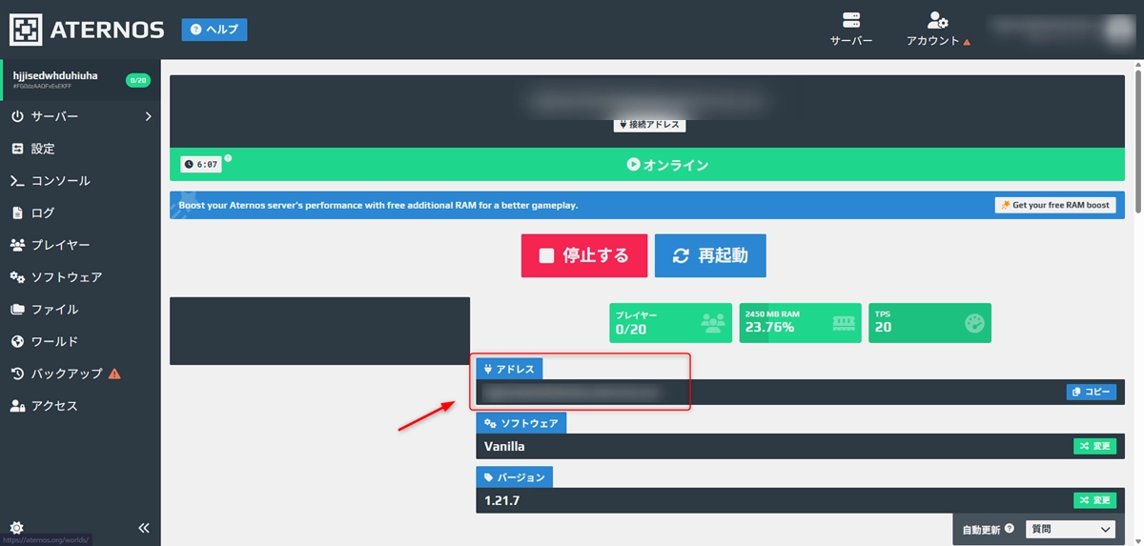Image resolution: width=1144 pixels, height=546 pixels.
Task: Click the question mark icon by 自動更新
Action: [x=1009, y=527]
